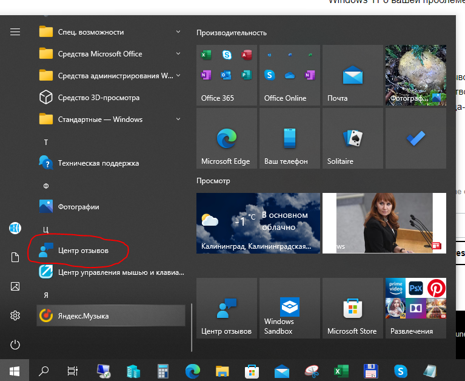Image resolution: width=465 pixels, height=381 pixels.
Task: Open the Microsoft Store tile
Action: [x=353, y=308]
